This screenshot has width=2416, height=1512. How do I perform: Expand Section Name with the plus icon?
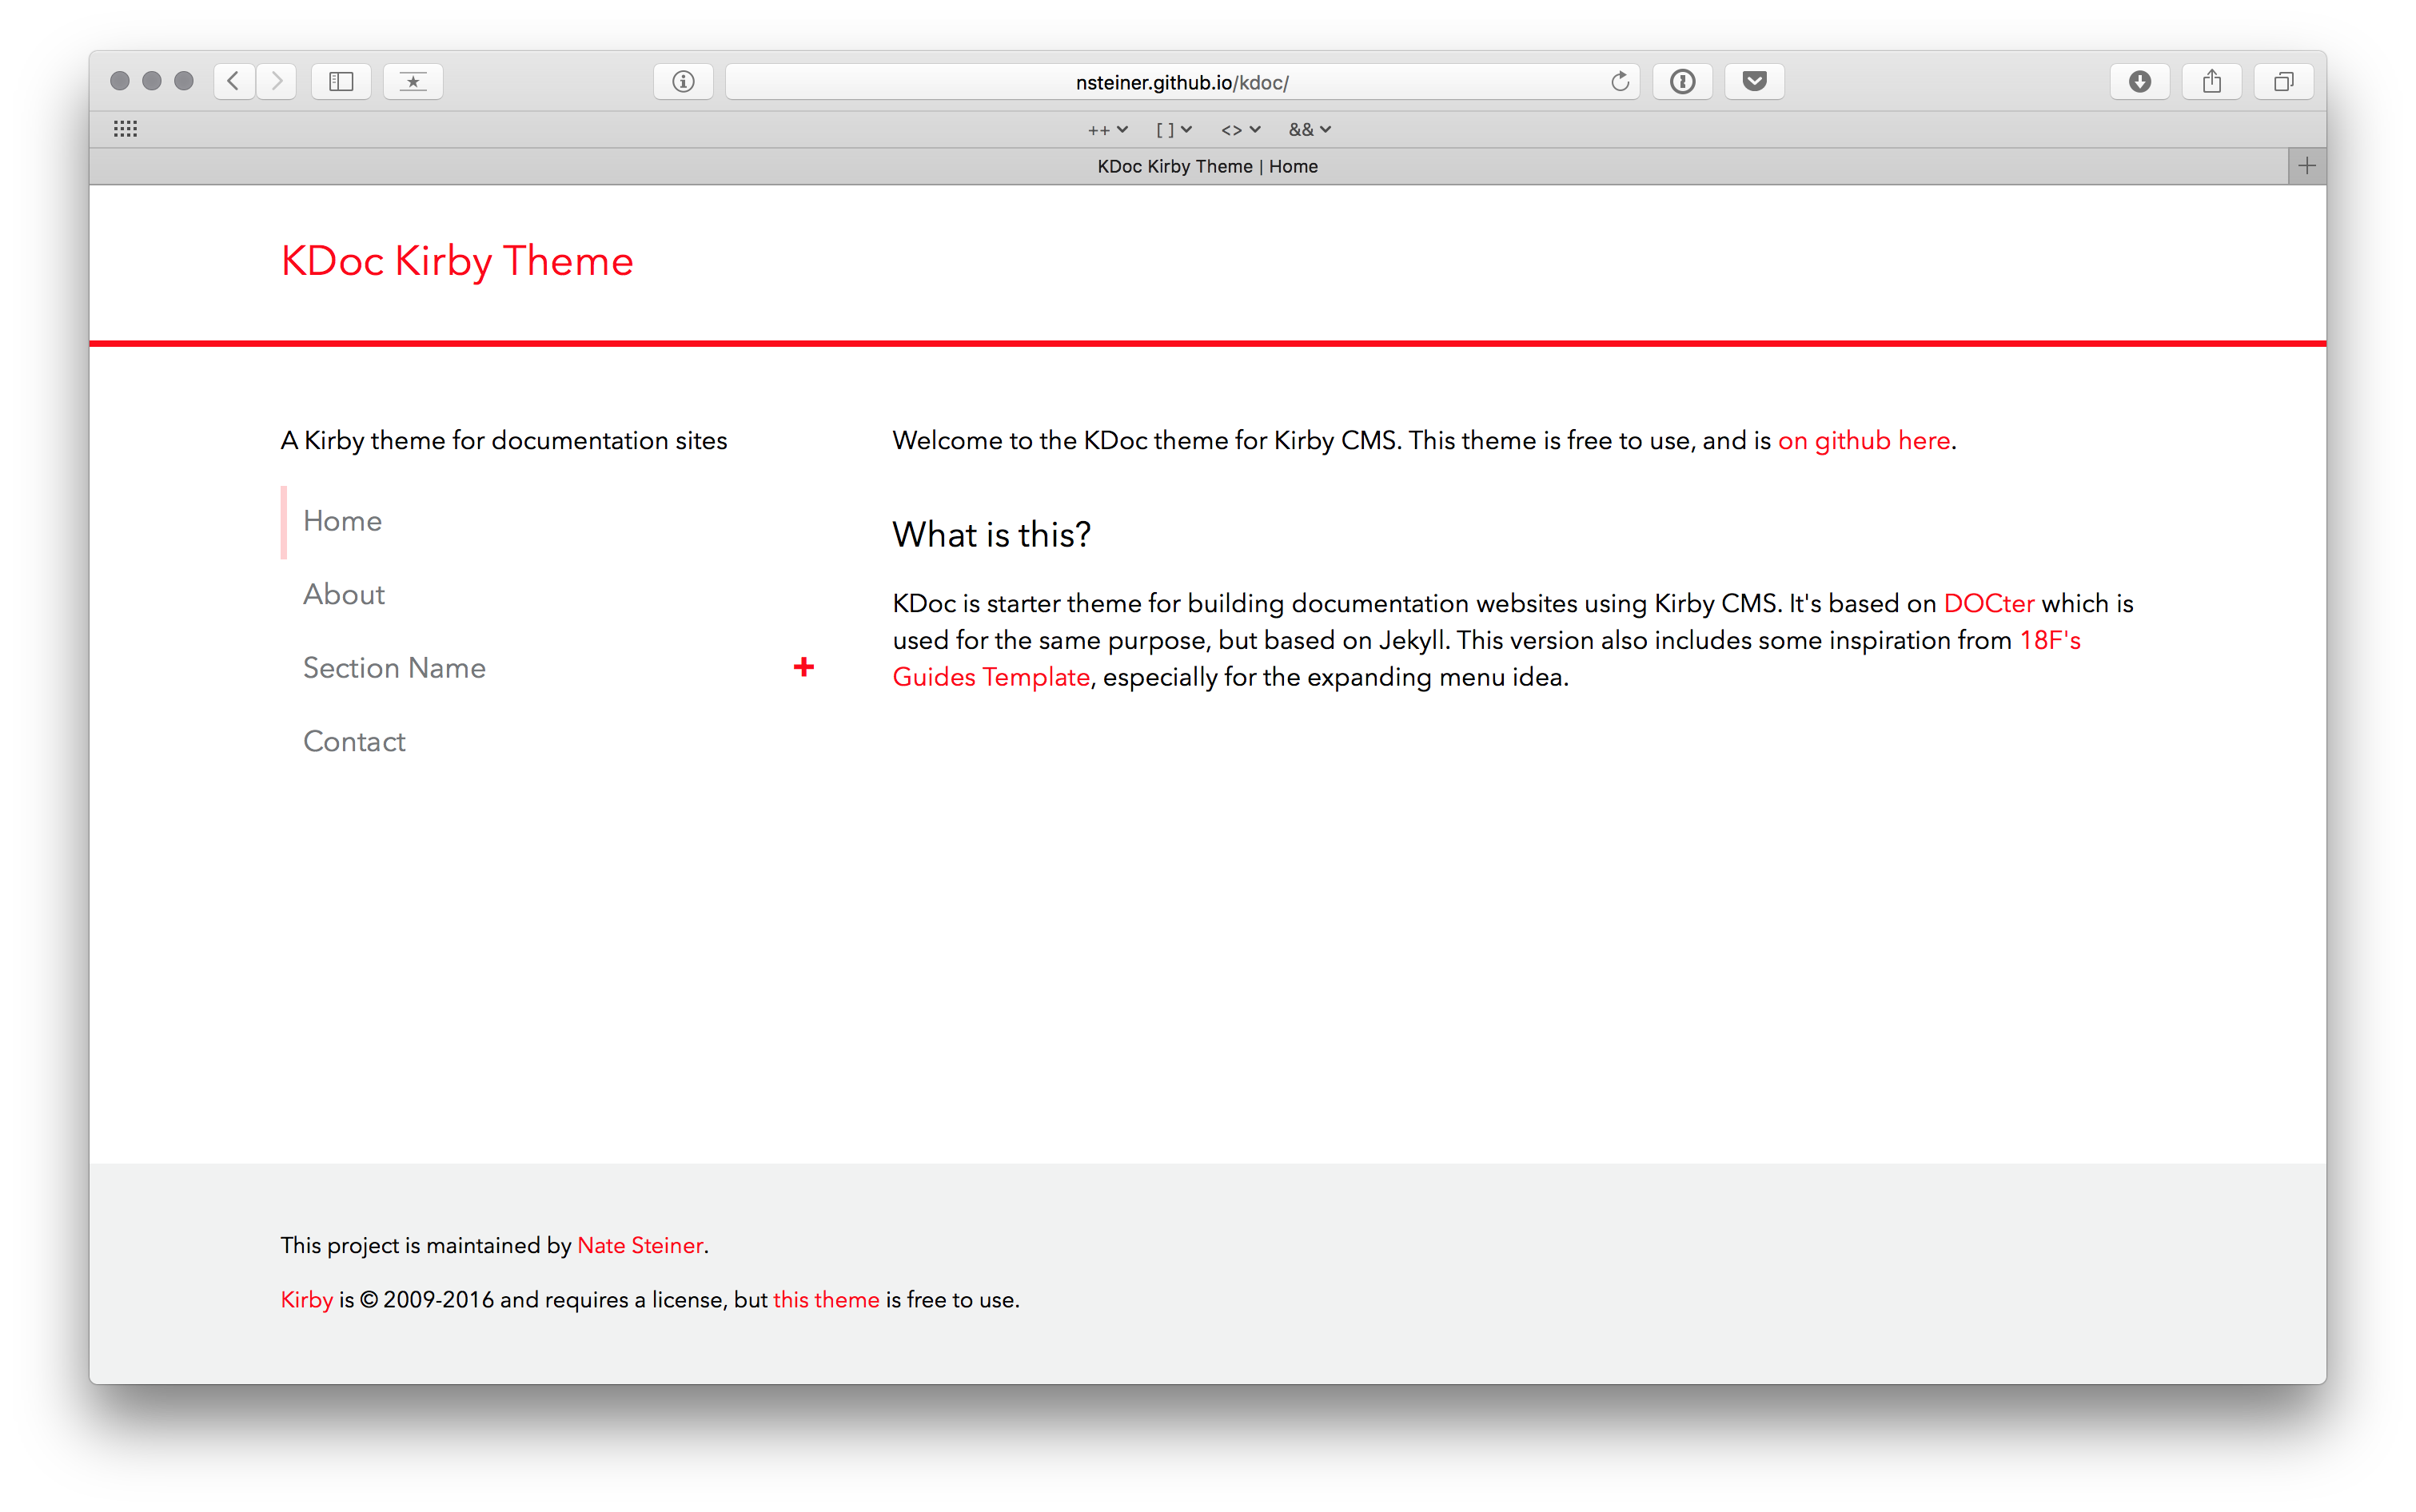(803, 667)
